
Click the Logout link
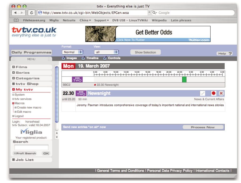[19, 116]
